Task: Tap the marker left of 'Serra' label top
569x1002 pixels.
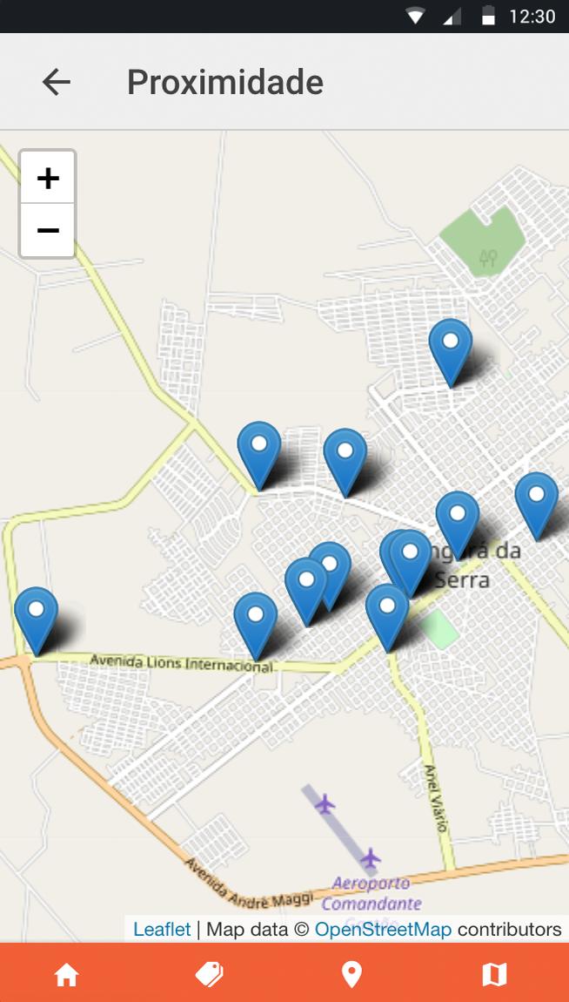Action: point(410,564)
